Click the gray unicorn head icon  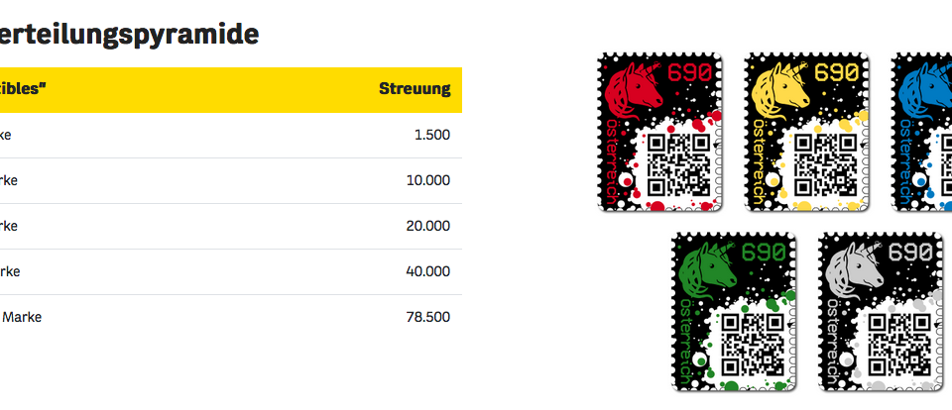coord(854,269)
